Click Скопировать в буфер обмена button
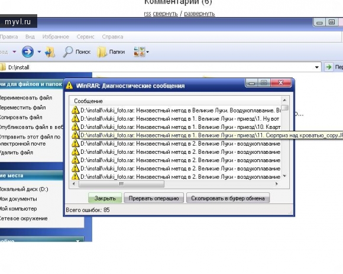This screenshot has height=274, width=343. coord(228,198)
